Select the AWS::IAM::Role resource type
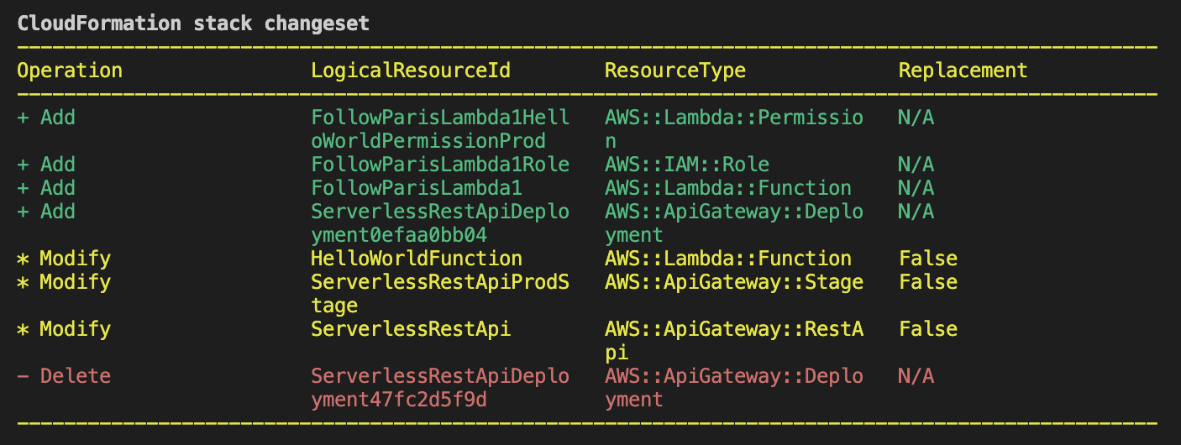The image size is (1181, 445). coord(687,165)
